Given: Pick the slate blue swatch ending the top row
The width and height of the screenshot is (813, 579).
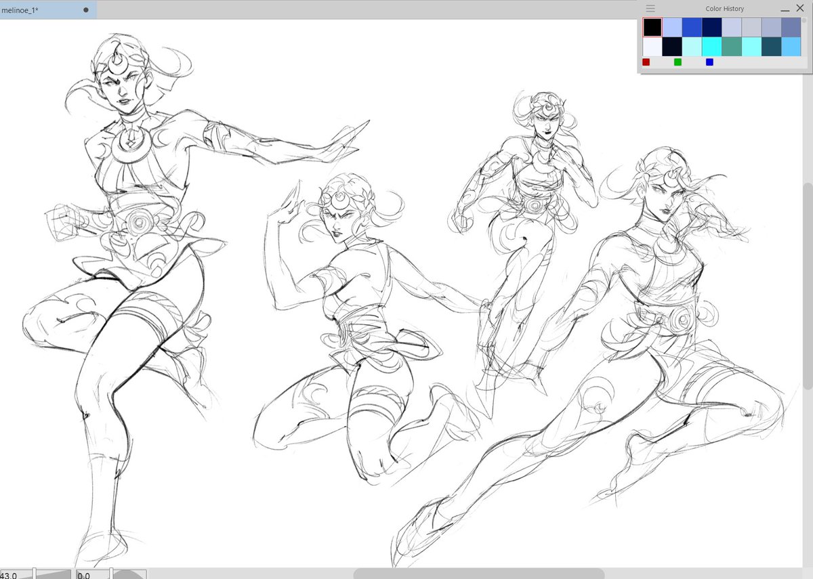Looking at the screenshot, I should coord(791,27).
